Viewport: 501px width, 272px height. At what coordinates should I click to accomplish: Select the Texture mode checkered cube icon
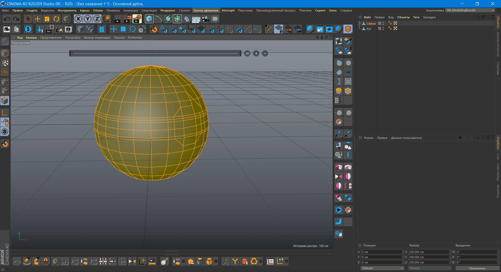pyautogui.click(x=5, y=63)
